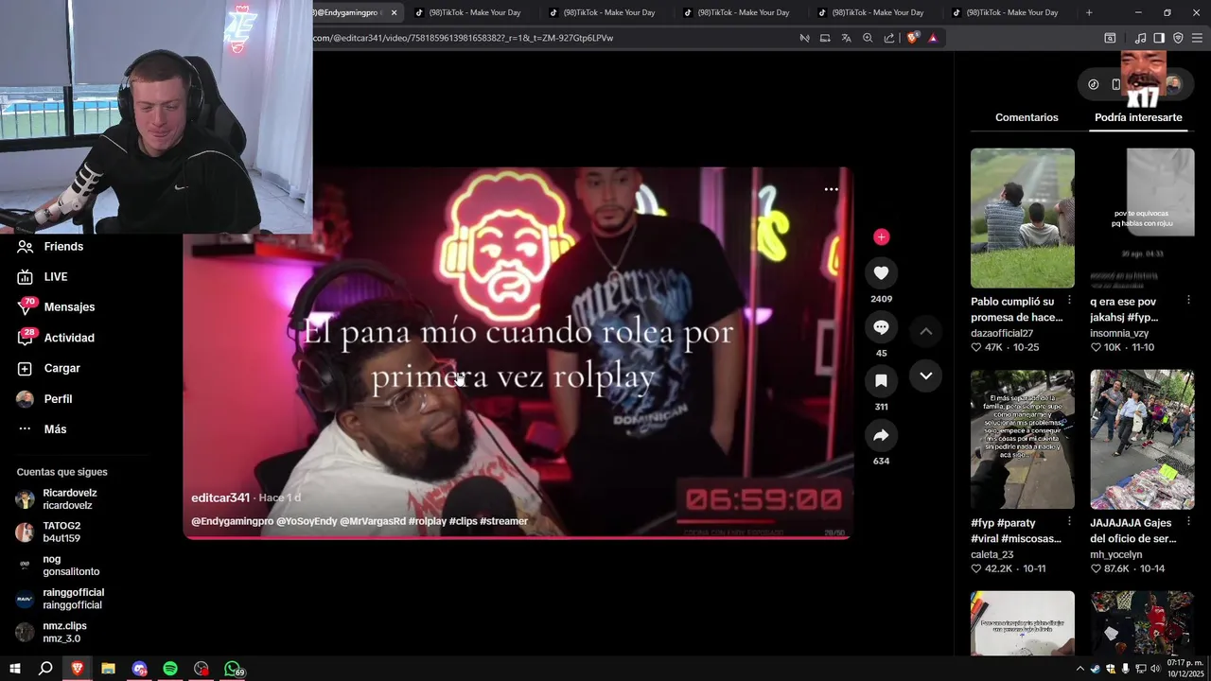Click the #rolplay hashtag in caption
The height and width of the screenshot is (681, 1211).
(427, 521)
